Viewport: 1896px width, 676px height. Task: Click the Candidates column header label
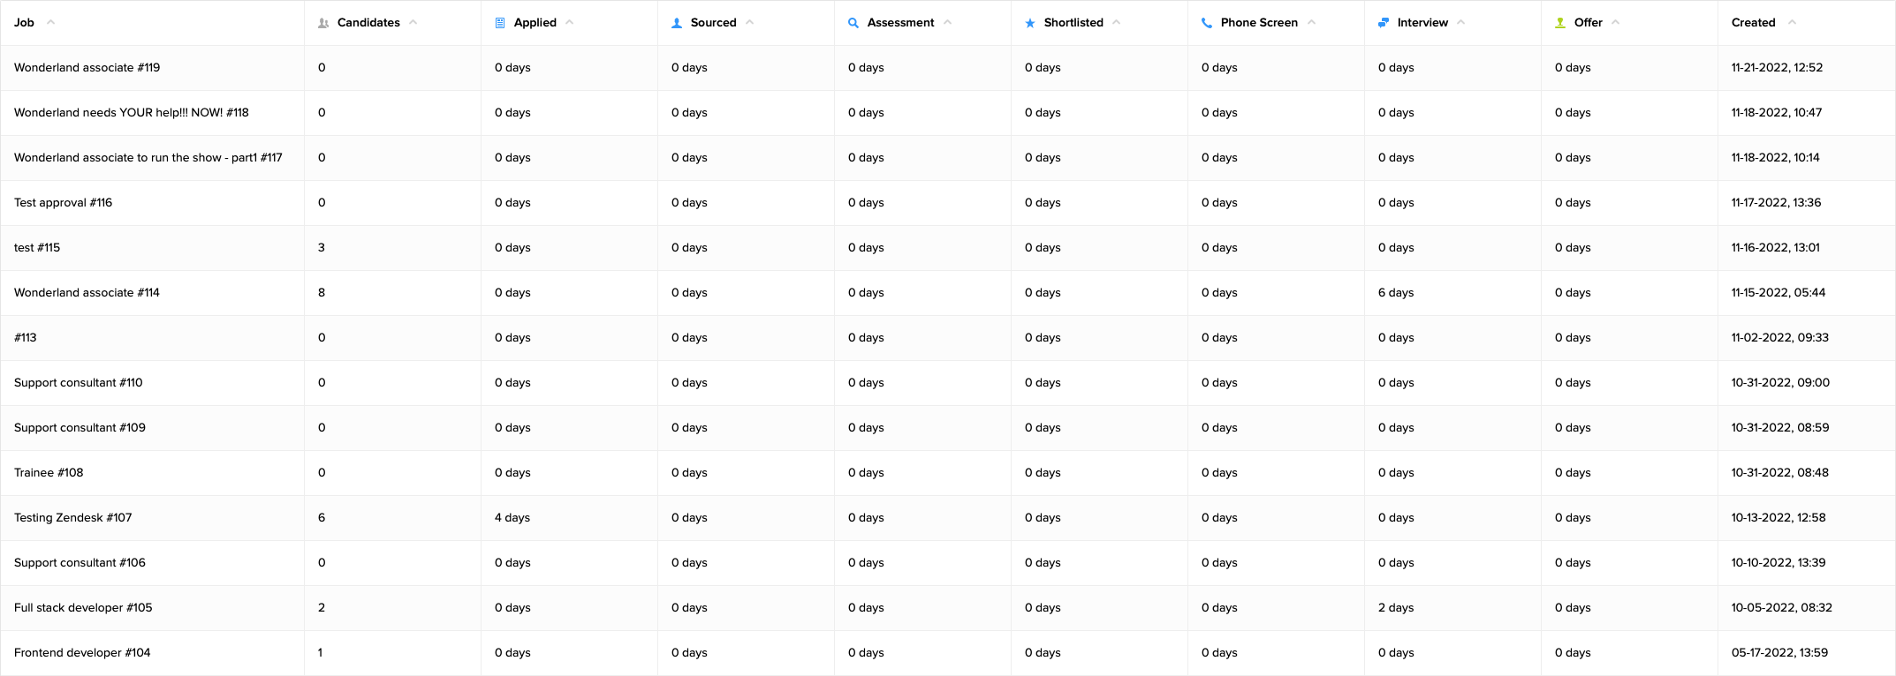point(368,23)
